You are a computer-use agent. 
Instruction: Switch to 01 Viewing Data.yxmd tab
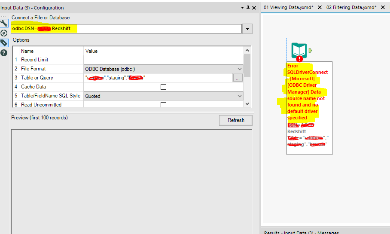(289, 7)
